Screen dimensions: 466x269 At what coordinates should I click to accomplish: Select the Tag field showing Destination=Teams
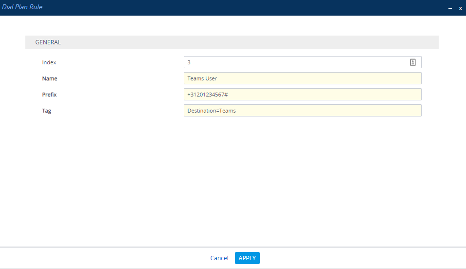(302, 111)
